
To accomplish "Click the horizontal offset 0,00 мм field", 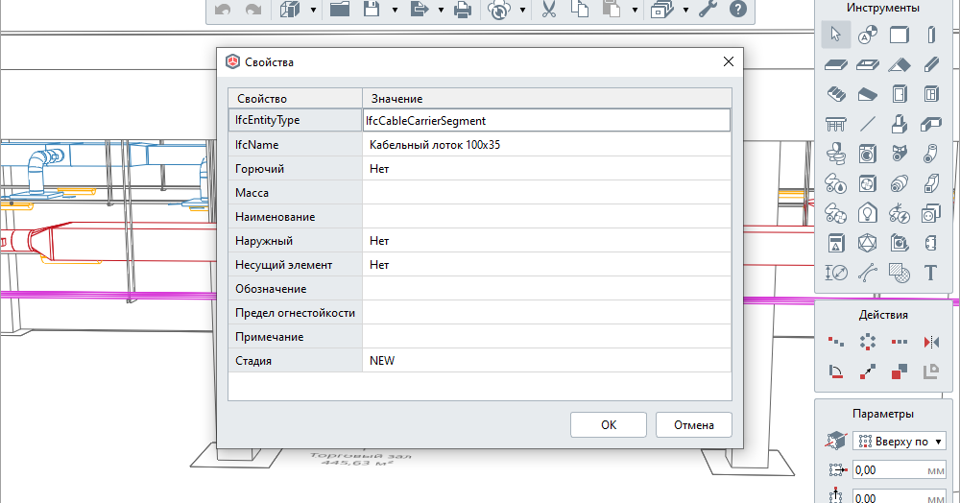I will click(900, 470).
